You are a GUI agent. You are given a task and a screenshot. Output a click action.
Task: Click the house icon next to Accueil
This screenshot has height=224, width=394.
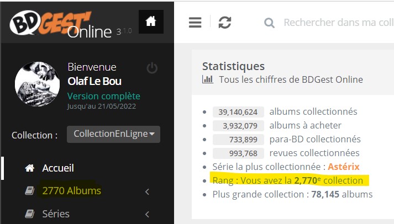click(x=30, y=168)
